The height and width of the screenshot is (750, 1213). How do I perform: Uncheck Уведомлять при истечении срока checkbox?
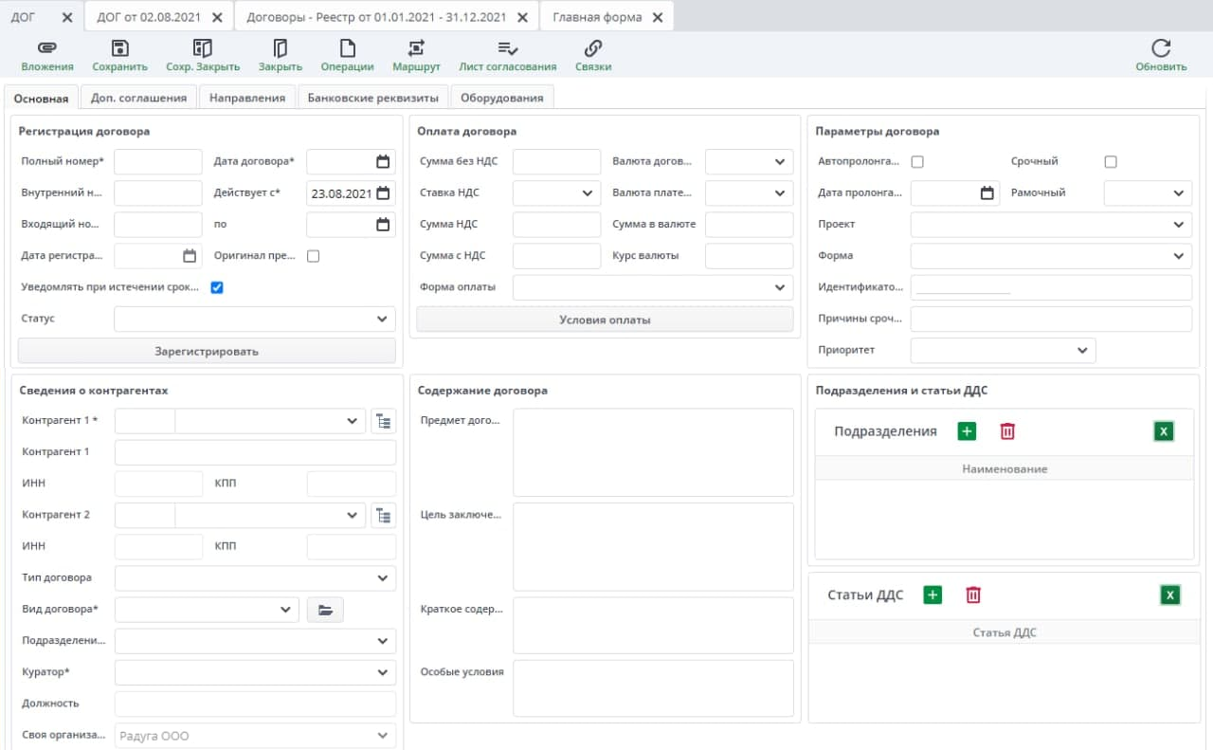pos(217,287)
